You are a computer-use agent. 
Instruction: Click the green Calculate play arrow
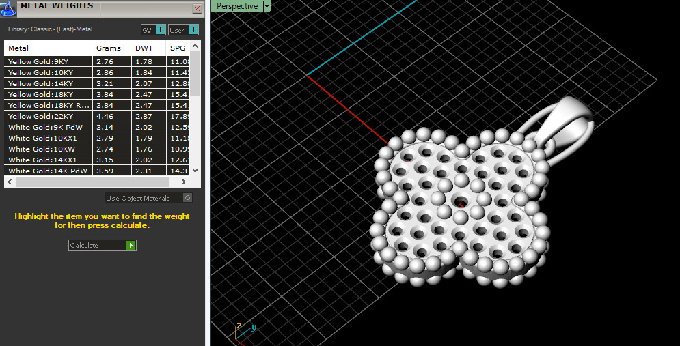pos(131,246)
